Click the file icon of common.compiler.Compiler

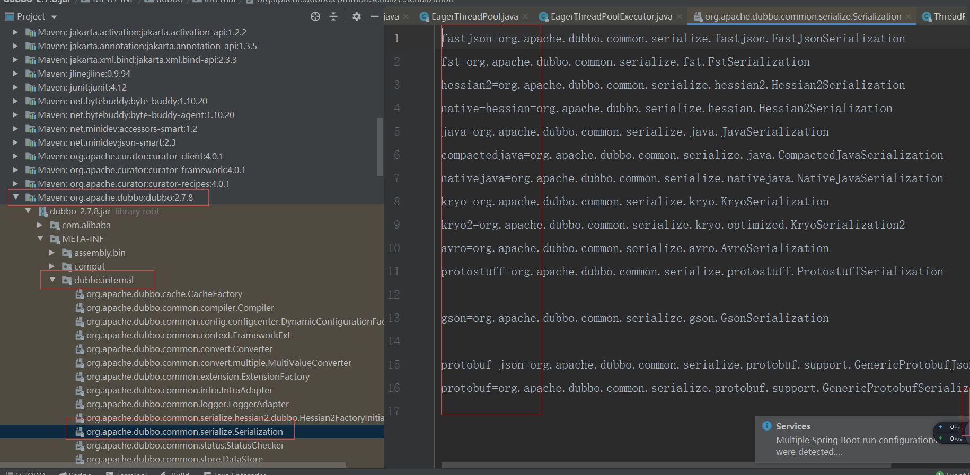80,308
